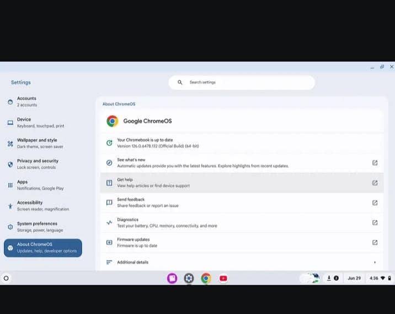Open the Jun 29 calendar date
This screenshot has height=314, width=395.
[x=354, y=278]
